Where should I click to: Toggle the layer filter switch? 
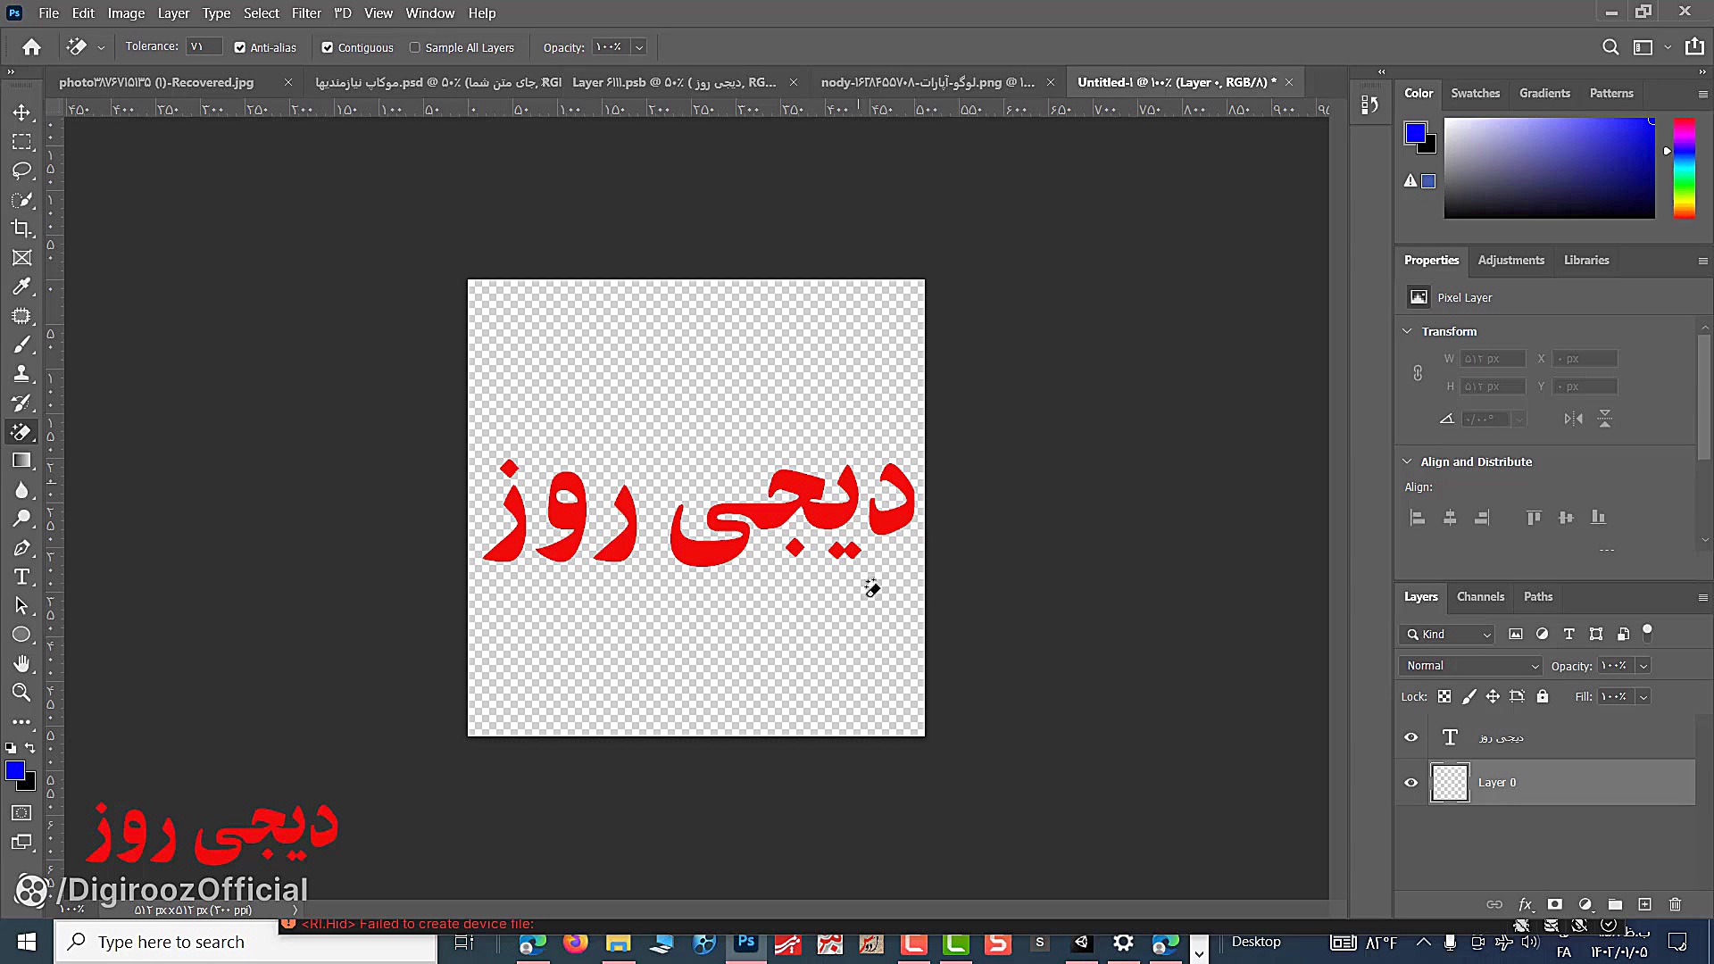1648,633
